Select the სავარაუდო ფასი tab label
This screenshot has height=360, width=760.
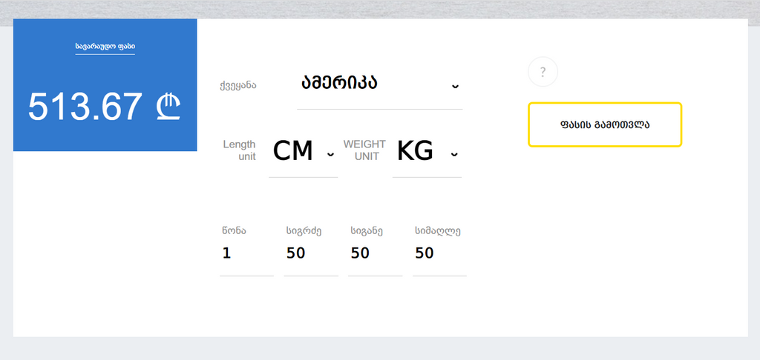tap(105, 47)
